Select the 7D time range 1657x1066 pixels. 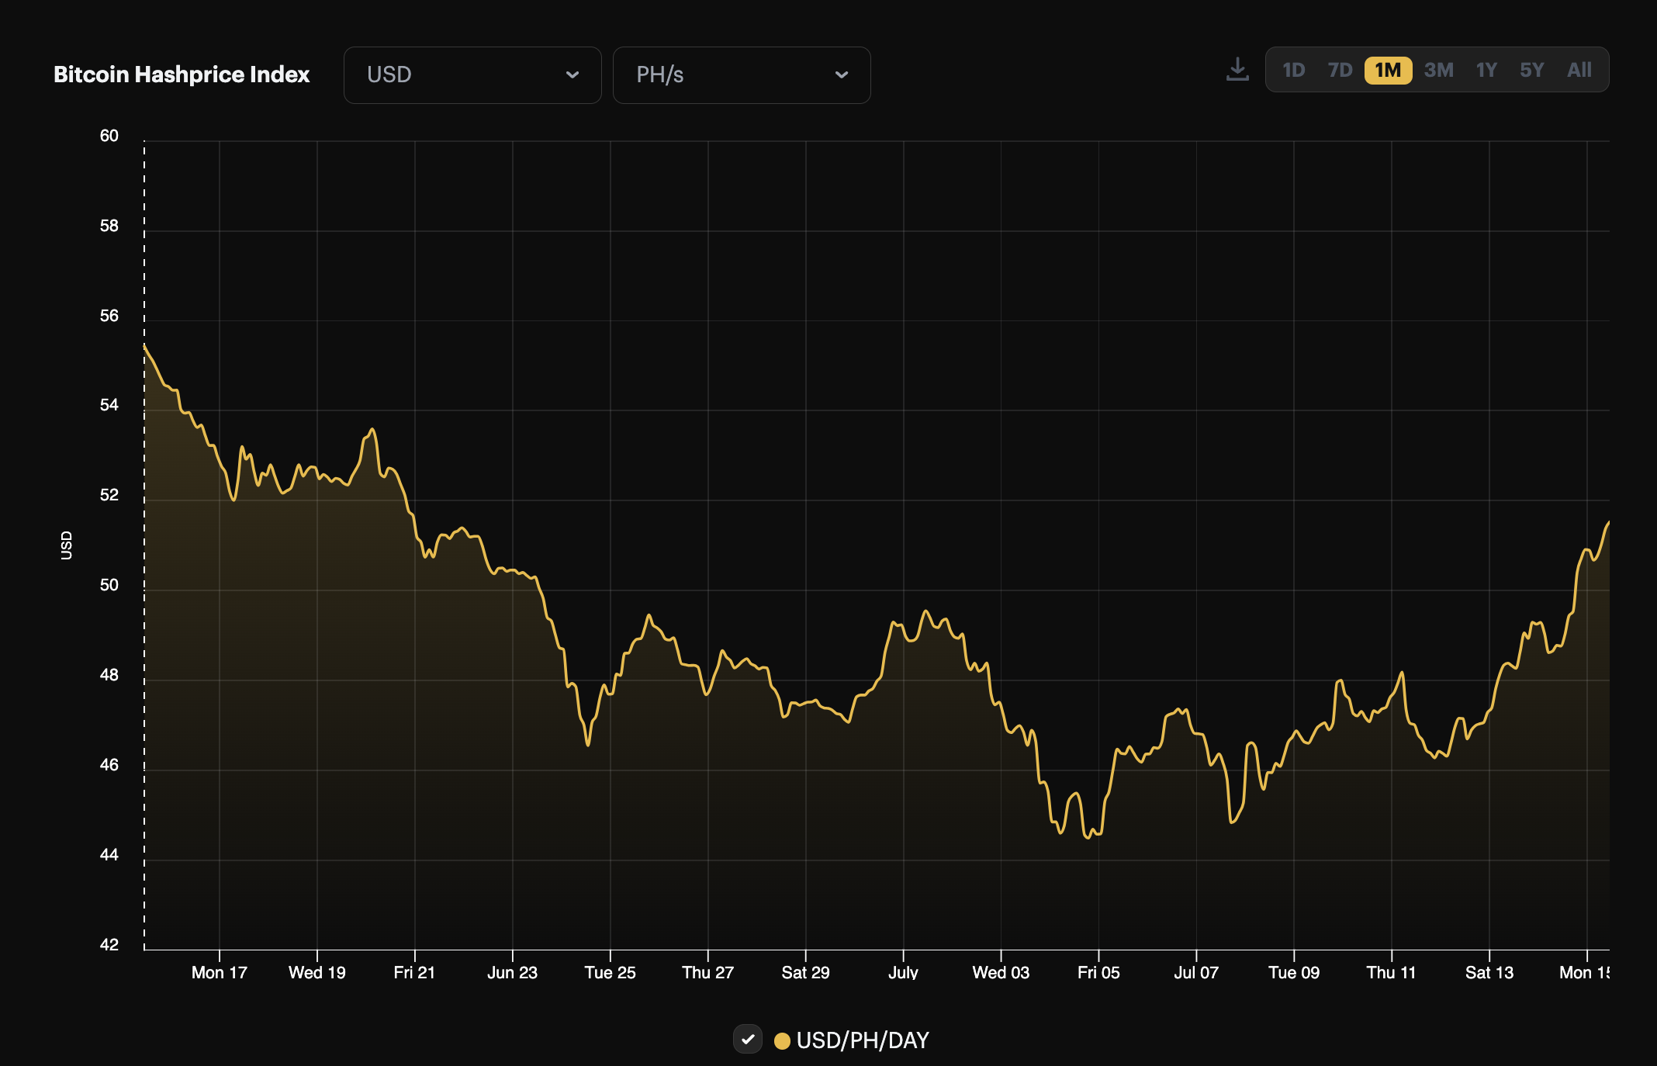pyautogui.click(x=1340, y=71)
